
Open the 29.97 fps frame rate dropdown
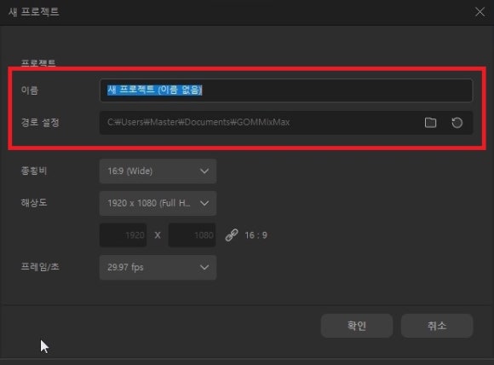coord(158,268)
